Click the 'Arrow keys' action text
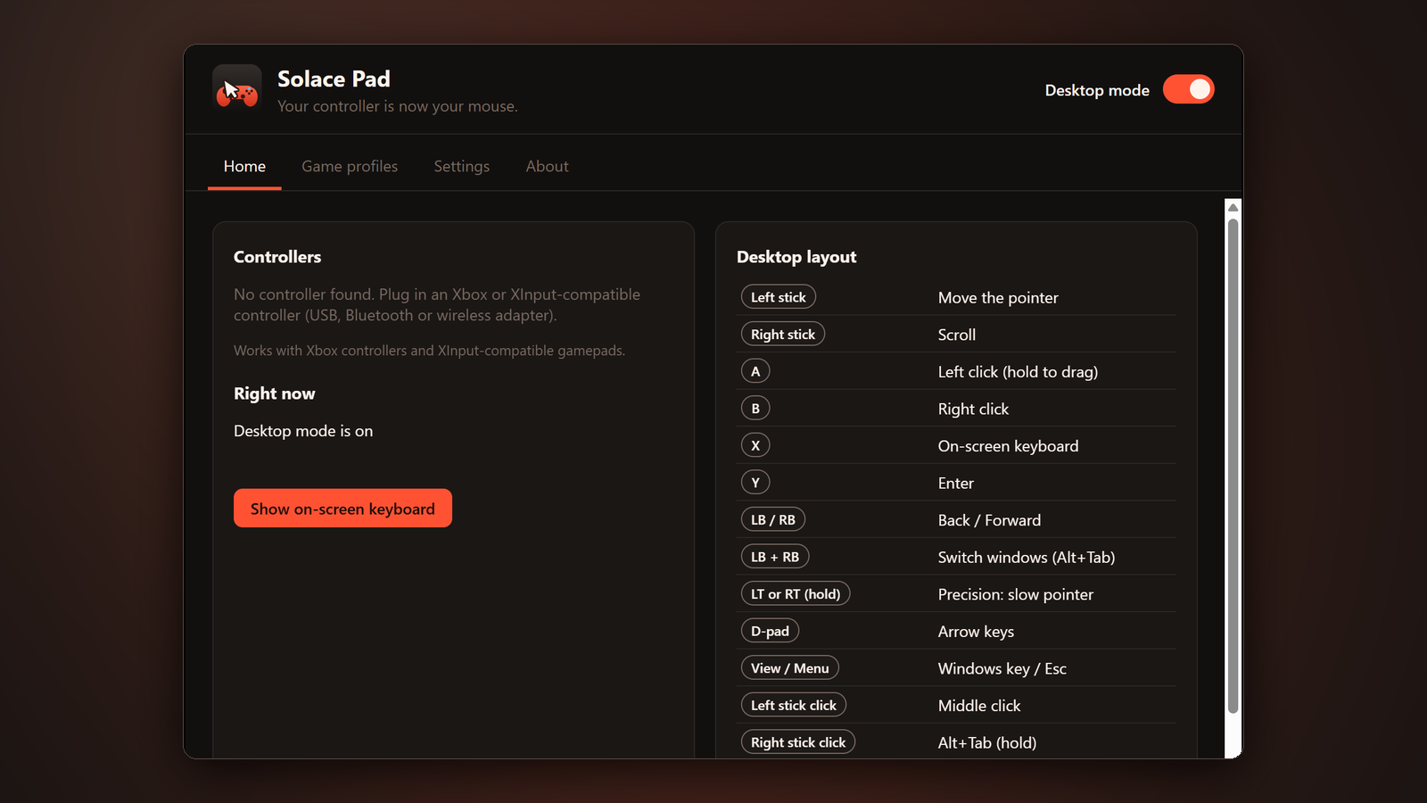This screenshot has height=803, width=1427. pos(976,632)
